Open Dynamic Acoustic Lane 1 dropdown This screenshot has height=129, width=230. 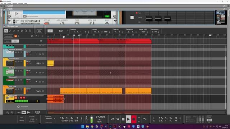coord(36,54)
